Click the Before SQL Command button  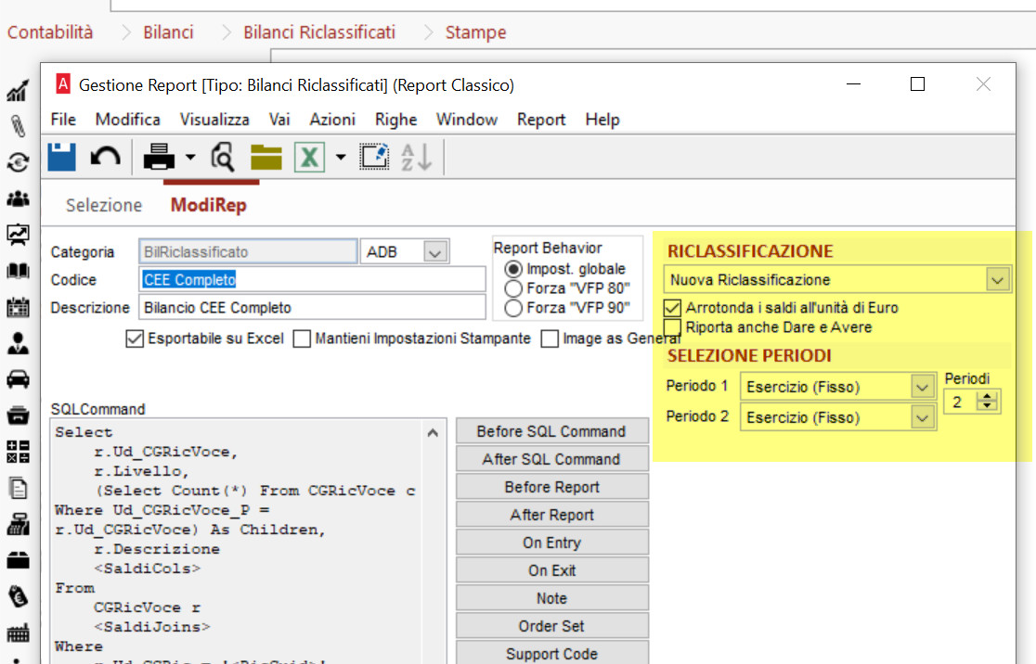pyautogui.click(x=551, y=431)
